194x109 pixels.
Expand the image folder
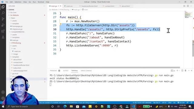(15, 54)
